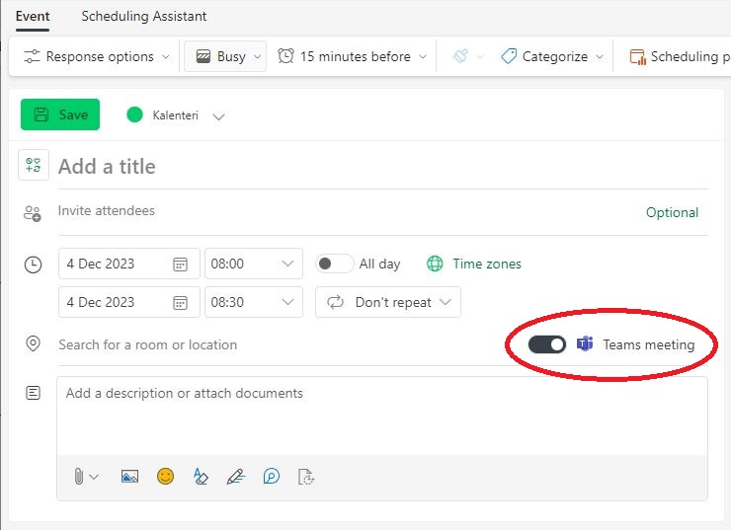Open the Don't repeat recurrence dropdown

coord(388,303)
